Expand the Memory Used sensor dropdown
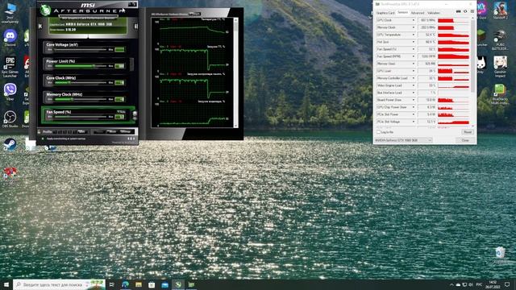Image resolution: width=516 pixels, height=290 pixels. (x=414, y=64)
